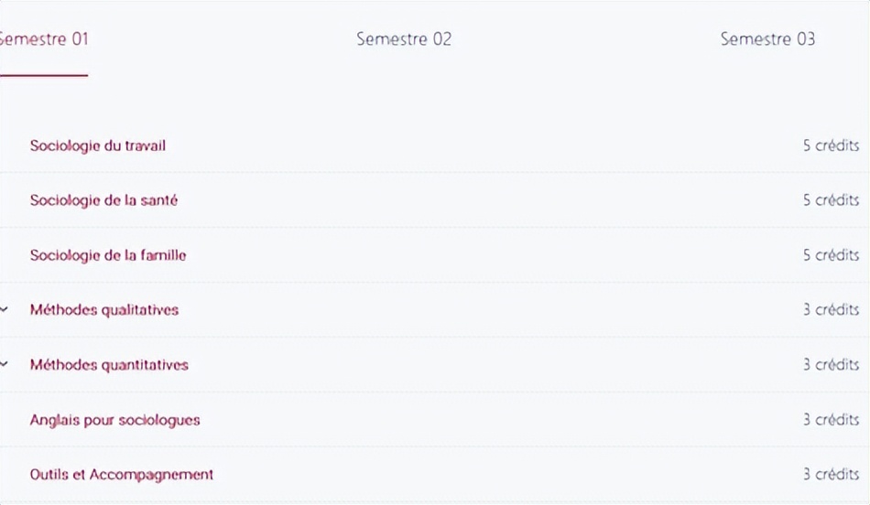Switch to the Semestre 01 tab
Viewport: 870px width, 505px height.
[44, 38]
